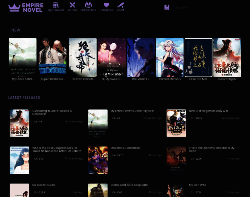Screen dimensions: 250x197
Task: Open Emperor's Domination title
Action: pyautogui.click(x=125, y=148)
